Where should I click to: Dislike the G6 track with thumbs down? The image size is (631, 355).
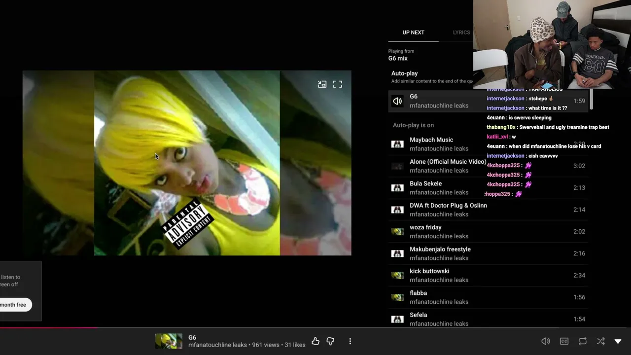(330, 341)
